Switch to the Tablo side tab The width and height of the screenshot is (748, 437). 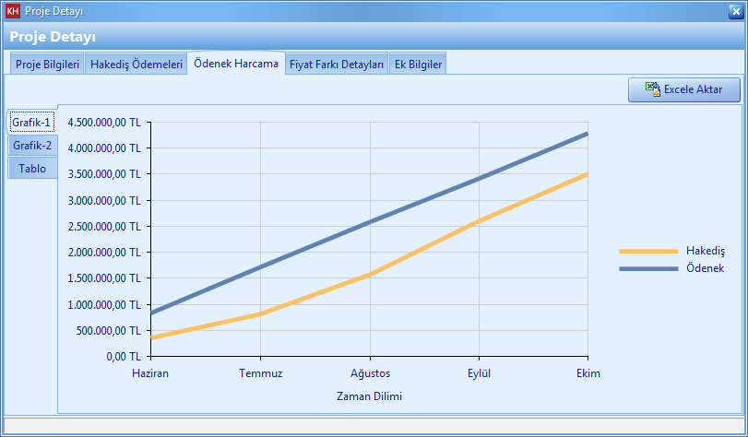[x=32, y=169]
